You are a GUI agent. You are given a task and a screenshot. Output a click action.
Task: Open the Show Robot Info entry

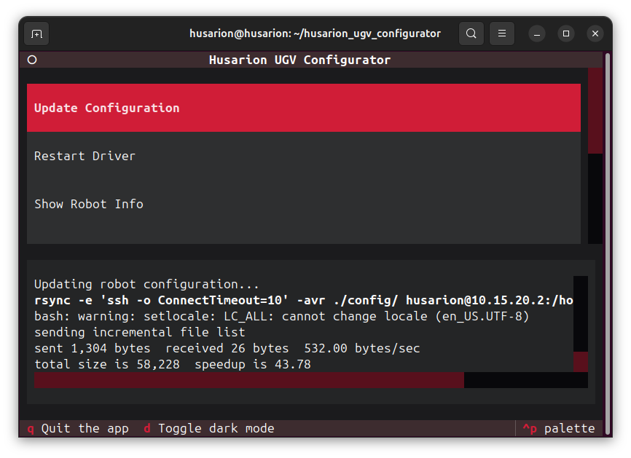coord(88,204)
